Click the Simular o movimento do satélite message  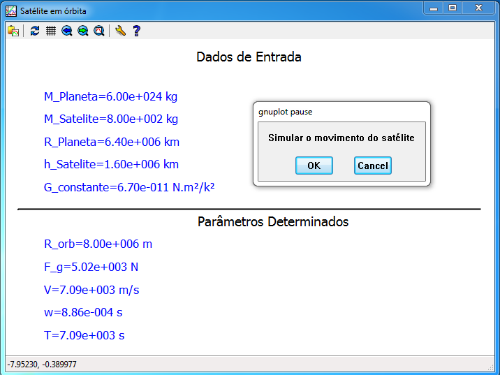tap(341, 138)
